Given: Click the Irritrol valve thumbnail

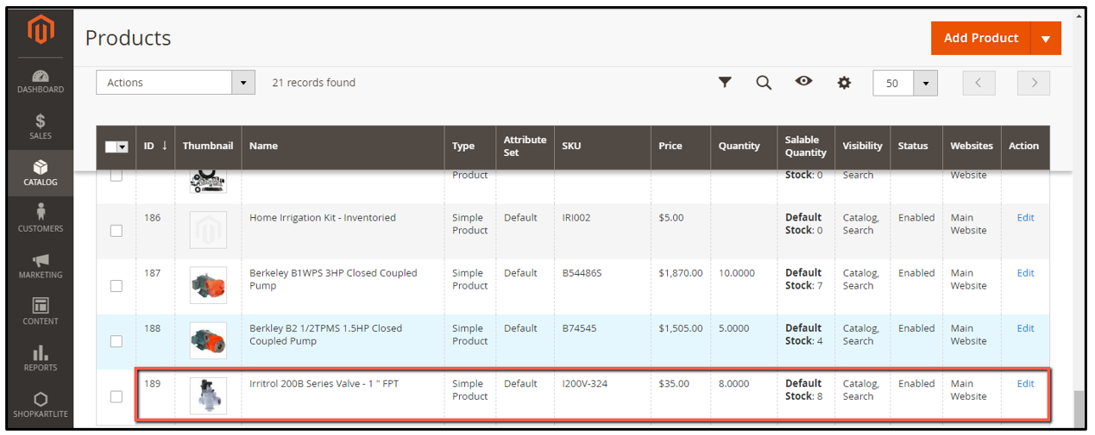Looking at the screenshot, I should [x=208, y=396].
